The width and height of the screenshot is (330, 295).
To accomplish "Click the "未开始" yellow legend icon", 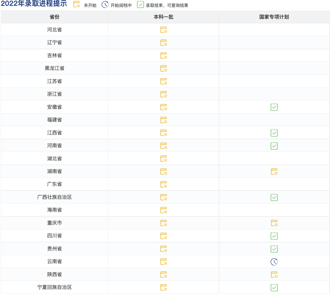I will pos(76,5).
